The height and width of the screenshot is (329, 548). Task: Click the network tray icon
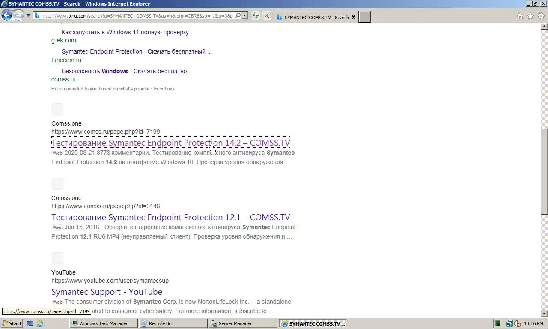510,323
